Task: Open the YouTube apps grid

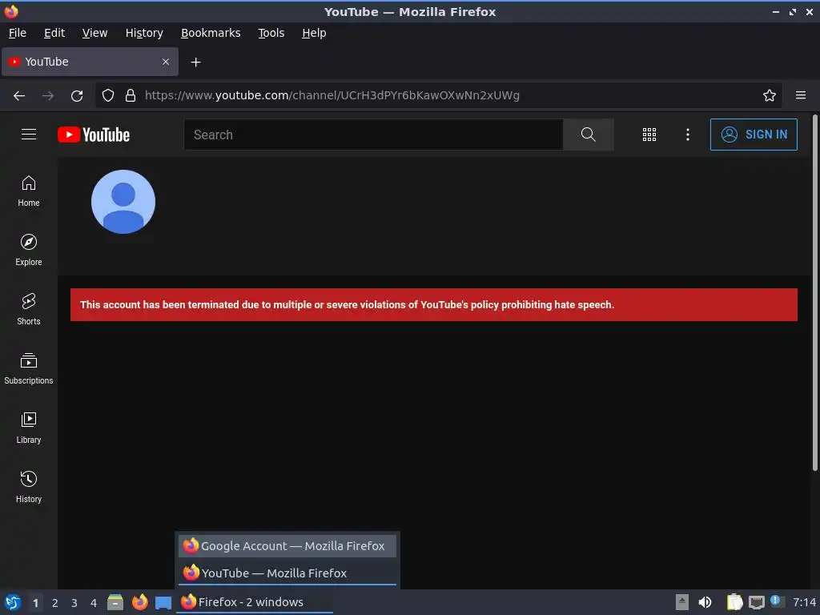Action: (649, 135)
